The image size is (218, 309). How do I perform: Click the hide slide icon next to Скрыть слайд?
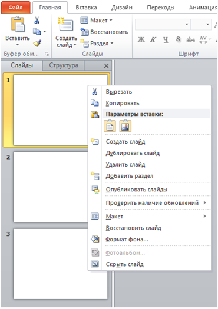point(95,264)
